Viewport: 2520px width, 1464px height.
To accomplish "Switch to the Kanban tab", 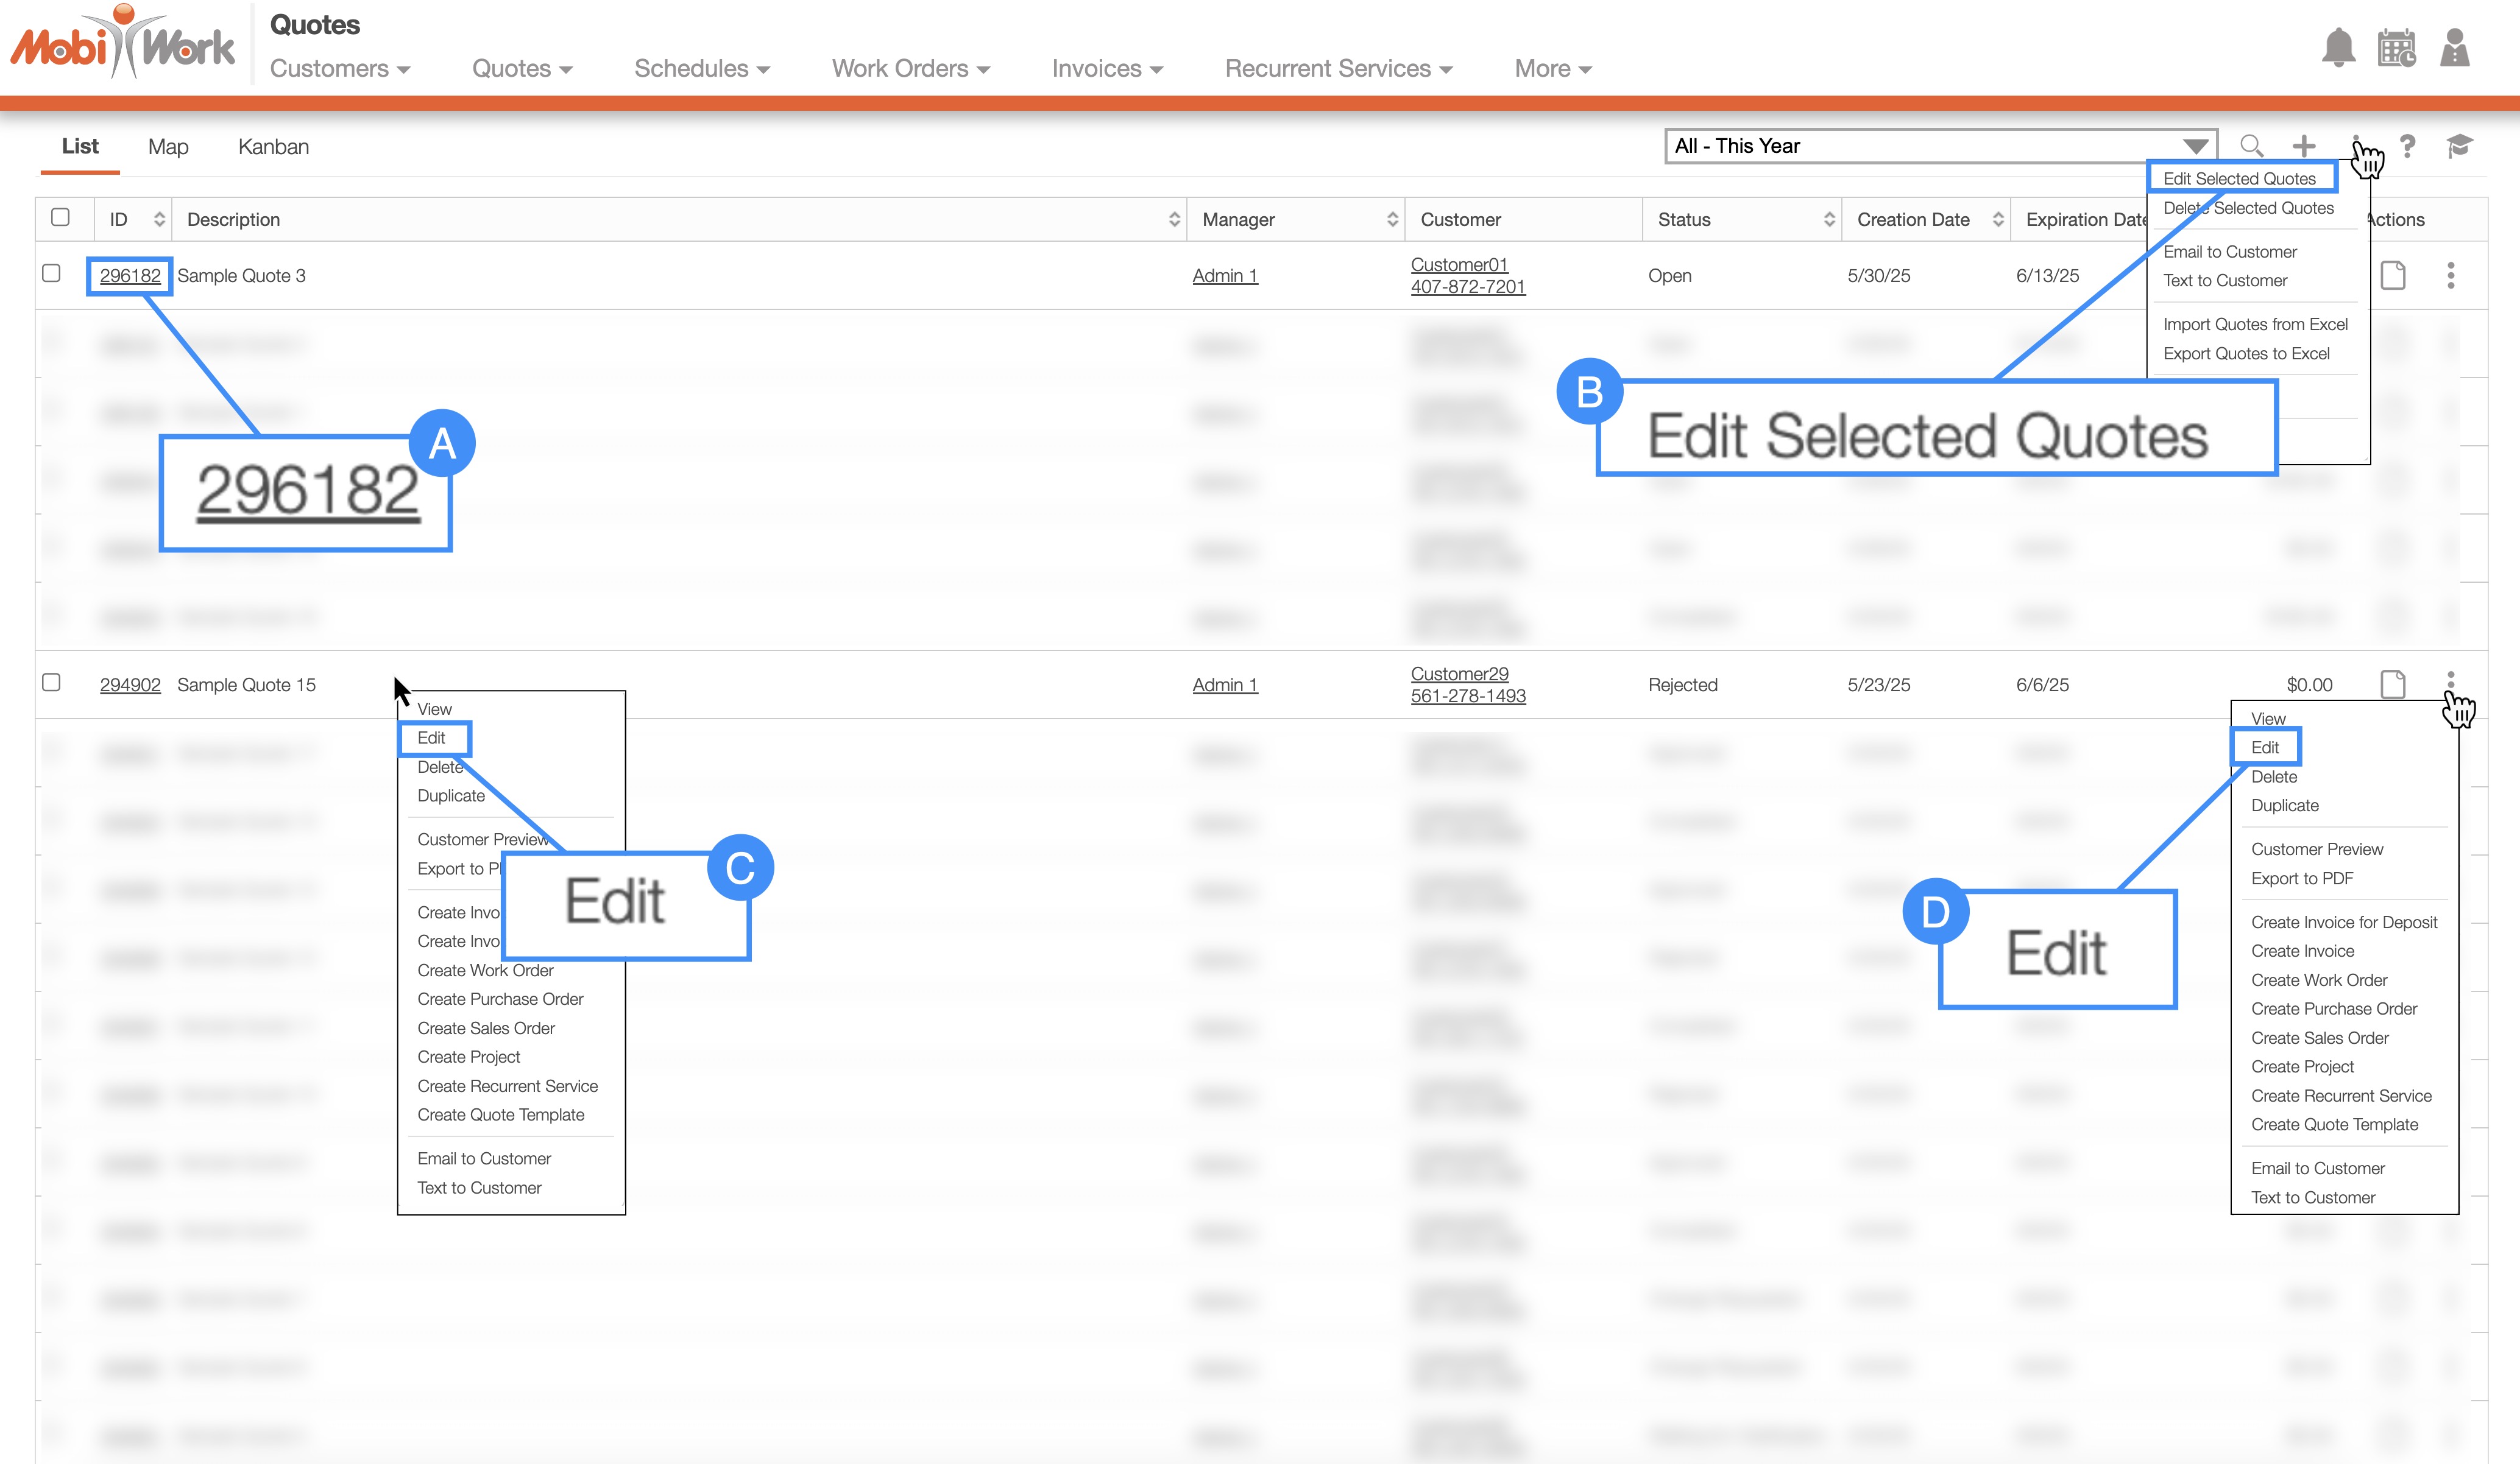I will [273, 147].
